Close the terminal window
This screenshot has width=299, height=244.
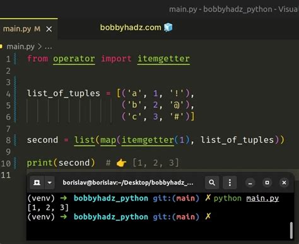pyautogui.click(x=284, y=183)
